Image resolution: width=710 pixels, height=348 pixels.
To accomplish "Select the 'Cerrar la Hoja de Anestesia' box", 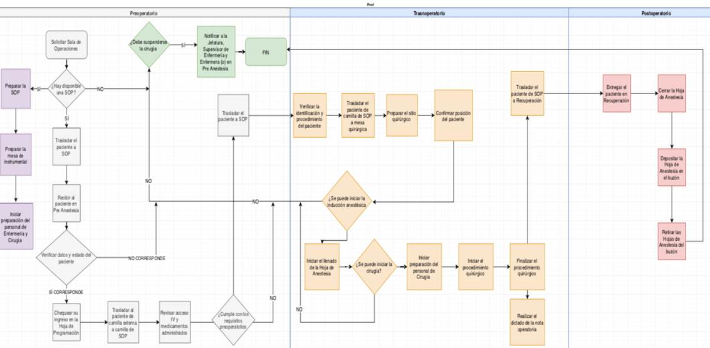I will [x=672, y=93].
